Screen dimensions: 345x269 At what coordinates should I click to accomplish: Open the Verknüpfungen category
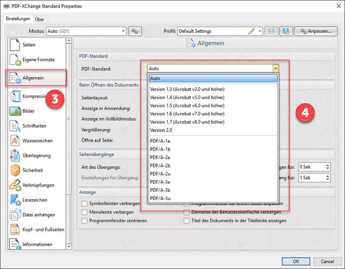pos(37,185)
